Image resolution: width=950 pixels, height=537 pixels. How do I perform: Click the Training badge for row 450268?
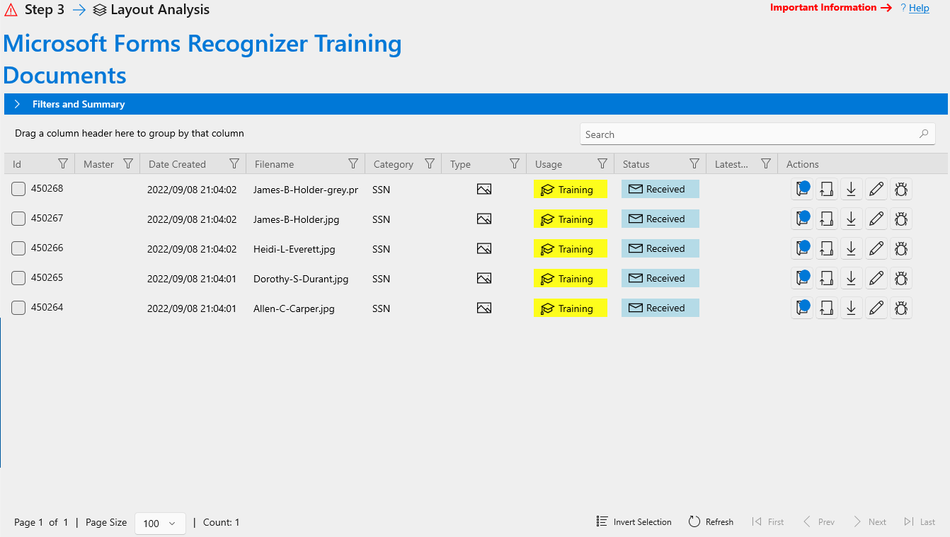pyautogui.click(x=570, y=189)
